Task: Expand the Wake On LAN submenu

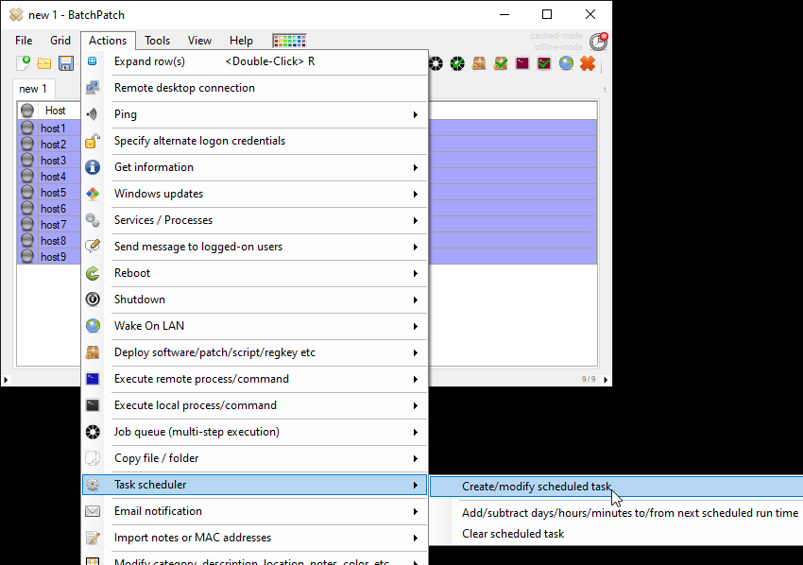Action: point(254,326)
